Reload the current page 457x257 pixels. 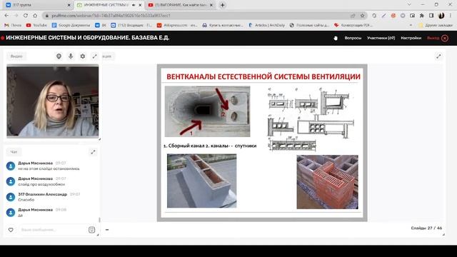(x=26, y=16)
